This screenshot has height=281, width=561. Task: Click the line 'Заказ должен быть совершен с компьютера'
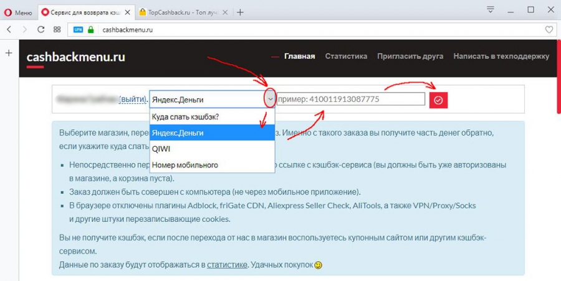click(215, 192)
